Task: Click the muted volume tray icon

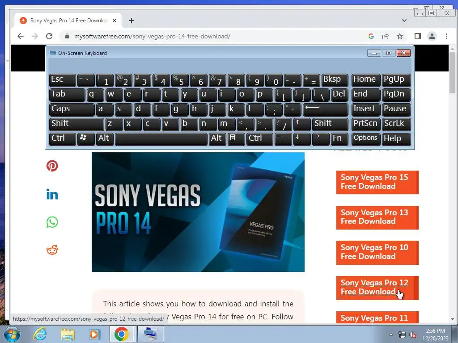Action: click(x=413, y=335)
